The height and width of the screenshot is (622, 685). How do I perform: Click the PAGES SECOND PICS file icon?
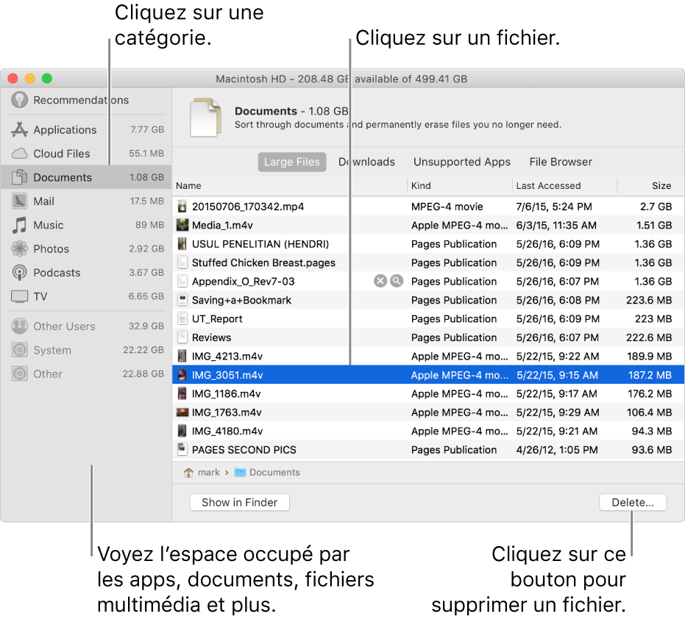[x=182, y=449]
